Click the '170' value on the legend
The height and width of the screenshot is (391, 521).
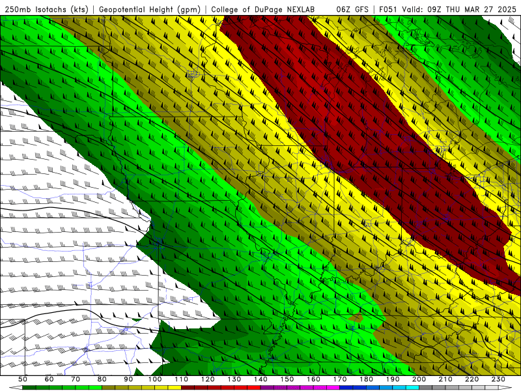[x=340, y=379]
